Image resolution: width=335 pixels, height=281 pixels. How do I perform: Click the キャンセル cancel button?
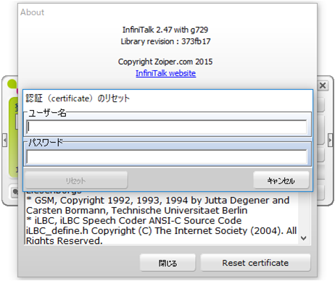pos(281,180)
